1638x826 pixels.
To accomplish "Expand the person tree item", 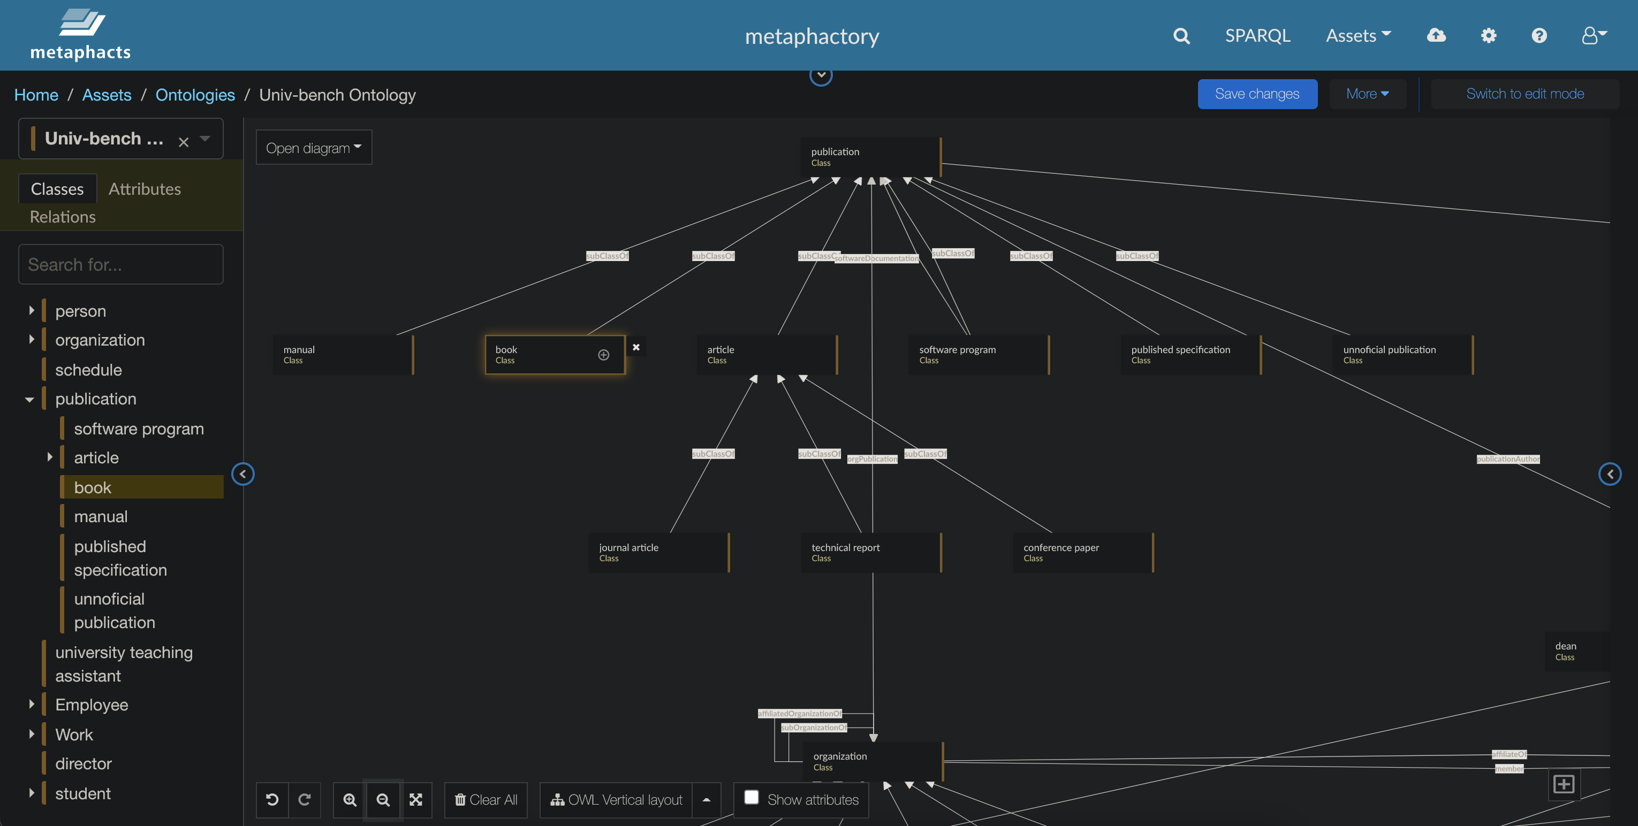I will pos(31,311).
